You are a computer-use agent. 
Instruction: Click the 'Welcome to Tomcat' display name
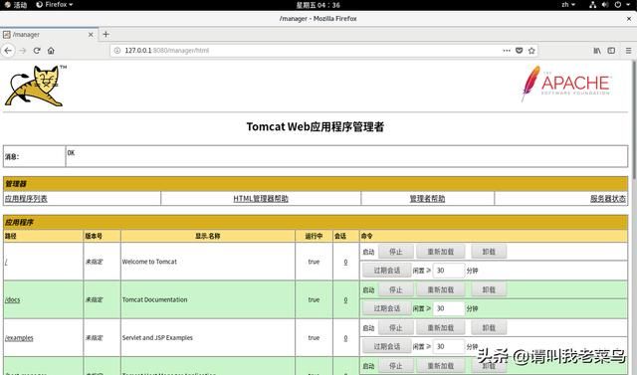click(x=149, y=262)
